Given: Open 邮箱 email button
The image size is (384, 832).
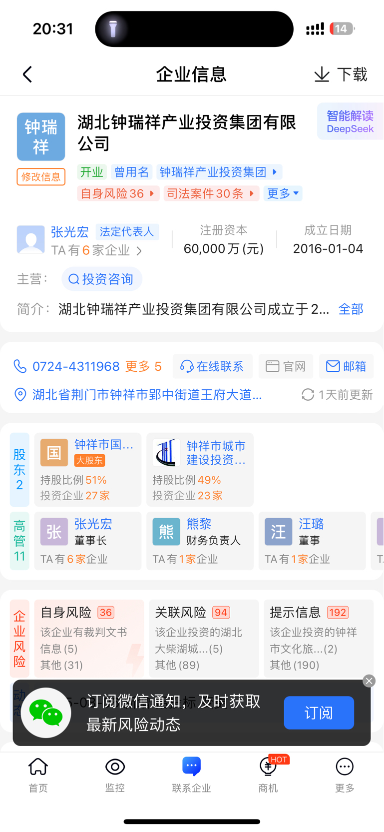Looking at the screenshot, I should click(x=346, y=366).
